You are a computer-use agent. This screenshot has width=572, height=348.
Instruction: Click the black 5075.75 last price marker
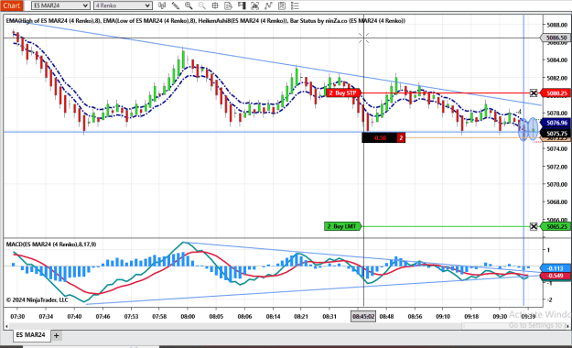[x=556, y=134]
